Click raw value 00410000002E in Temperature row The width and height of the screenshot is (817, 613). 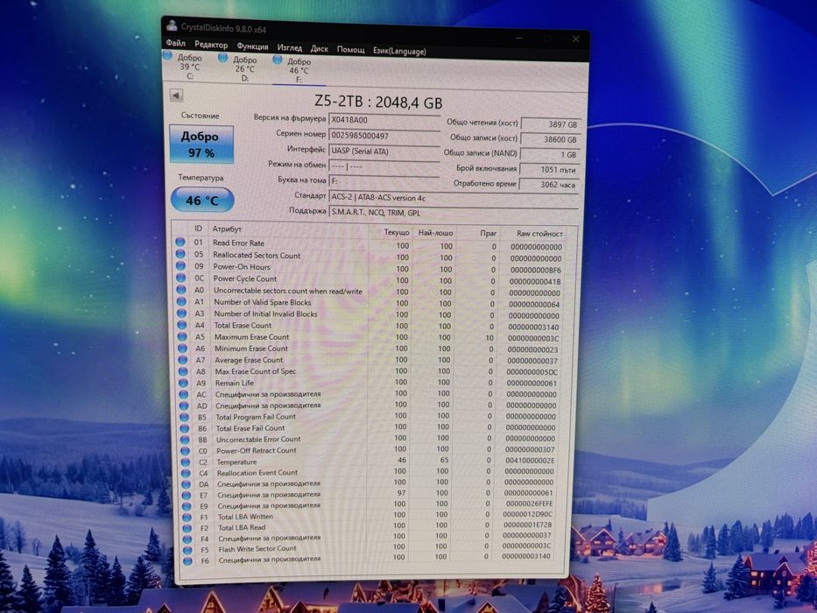[530, 461]
